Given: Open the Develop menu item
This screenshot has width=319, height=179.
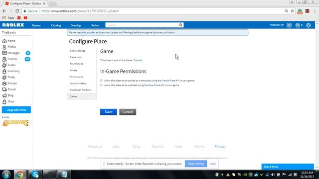Looking at the screenshot, I should coord(76,25).
